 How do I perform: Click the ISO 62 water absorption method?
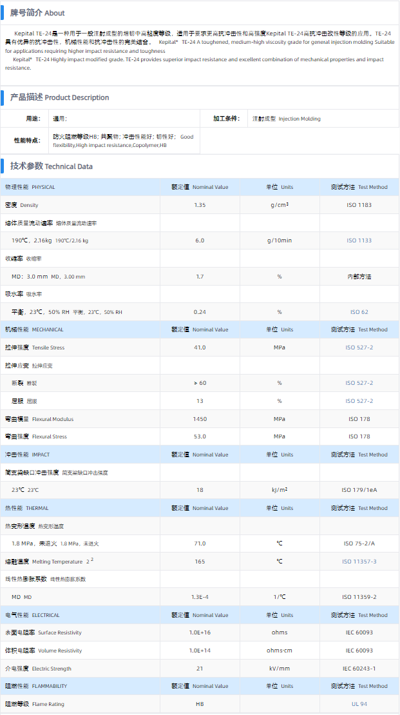[359, 312]
